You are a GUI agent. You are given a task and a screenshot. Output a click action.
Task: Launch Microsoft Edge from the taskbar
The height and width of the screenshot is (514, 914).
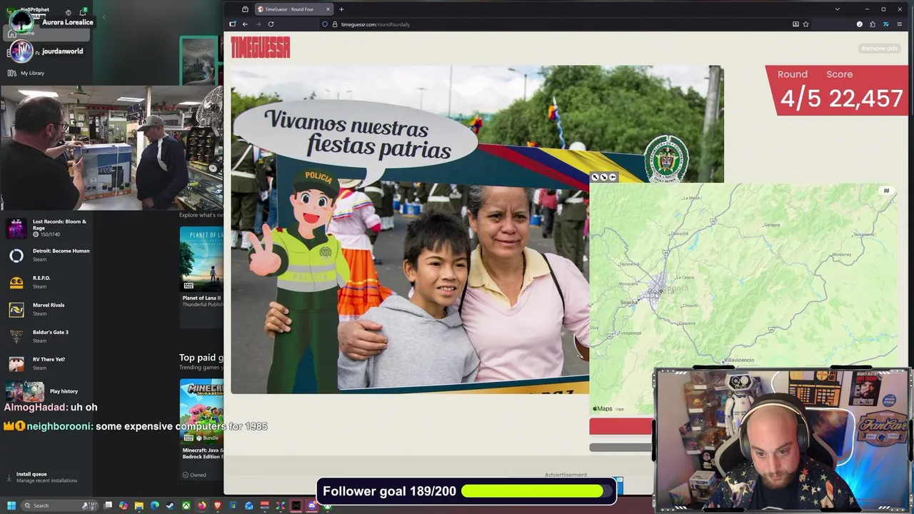[x=155, y=505]
